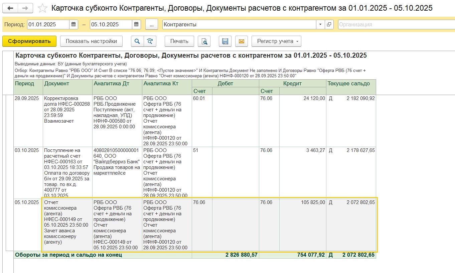This screenshot has height=273, width=455.
Task: Open the period selection ellipsis button
Action: tap(152, 24)
